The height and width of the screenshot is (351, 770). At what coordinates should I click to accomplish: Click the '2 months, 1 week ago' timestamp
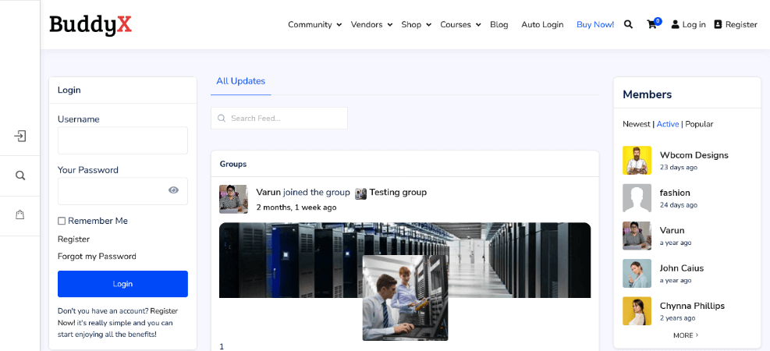point(296,207)
